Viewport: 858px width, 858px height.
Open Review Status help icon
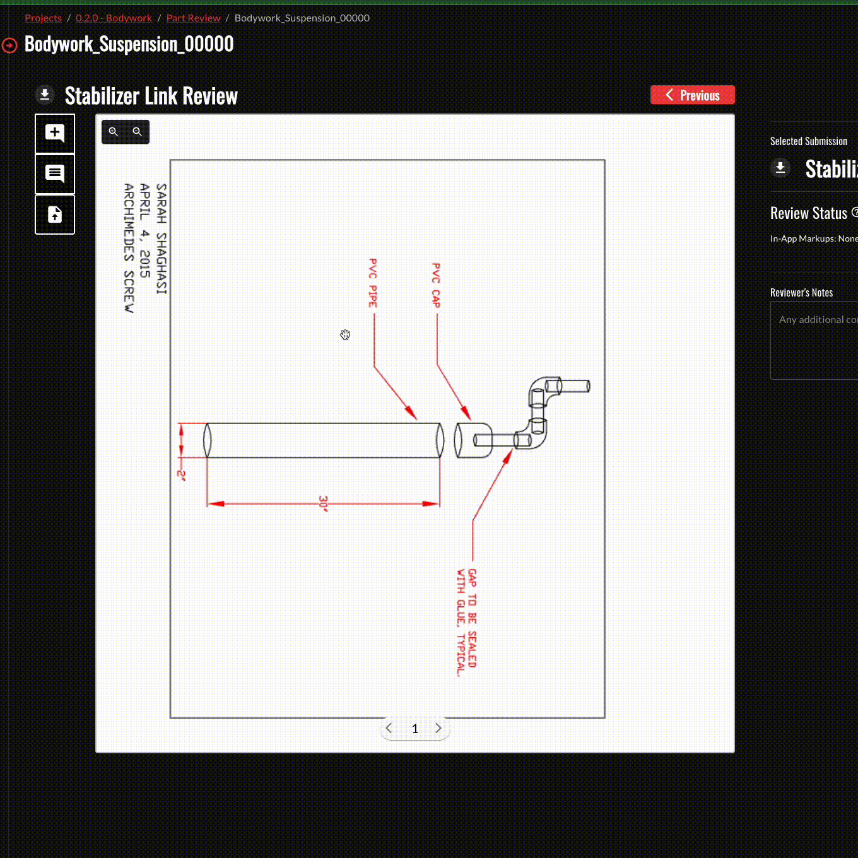click(855, 212)
